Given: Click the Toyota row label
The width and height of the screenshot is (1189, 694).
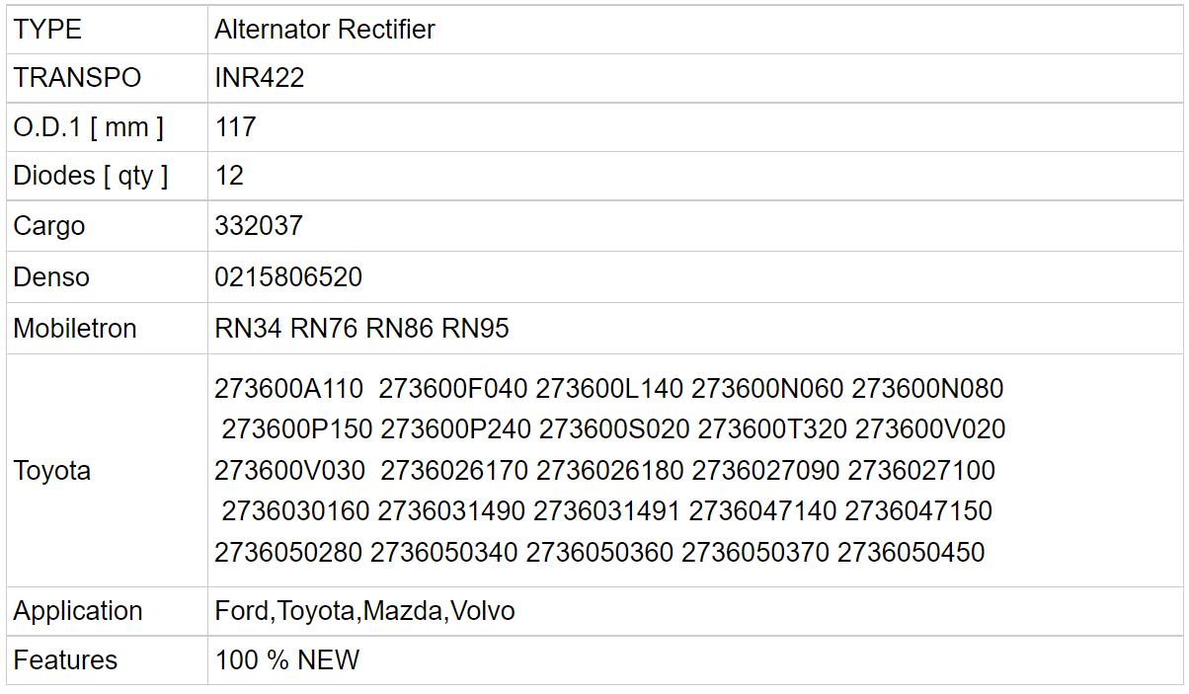Looking at the screenshot, I should coord(52,471).
